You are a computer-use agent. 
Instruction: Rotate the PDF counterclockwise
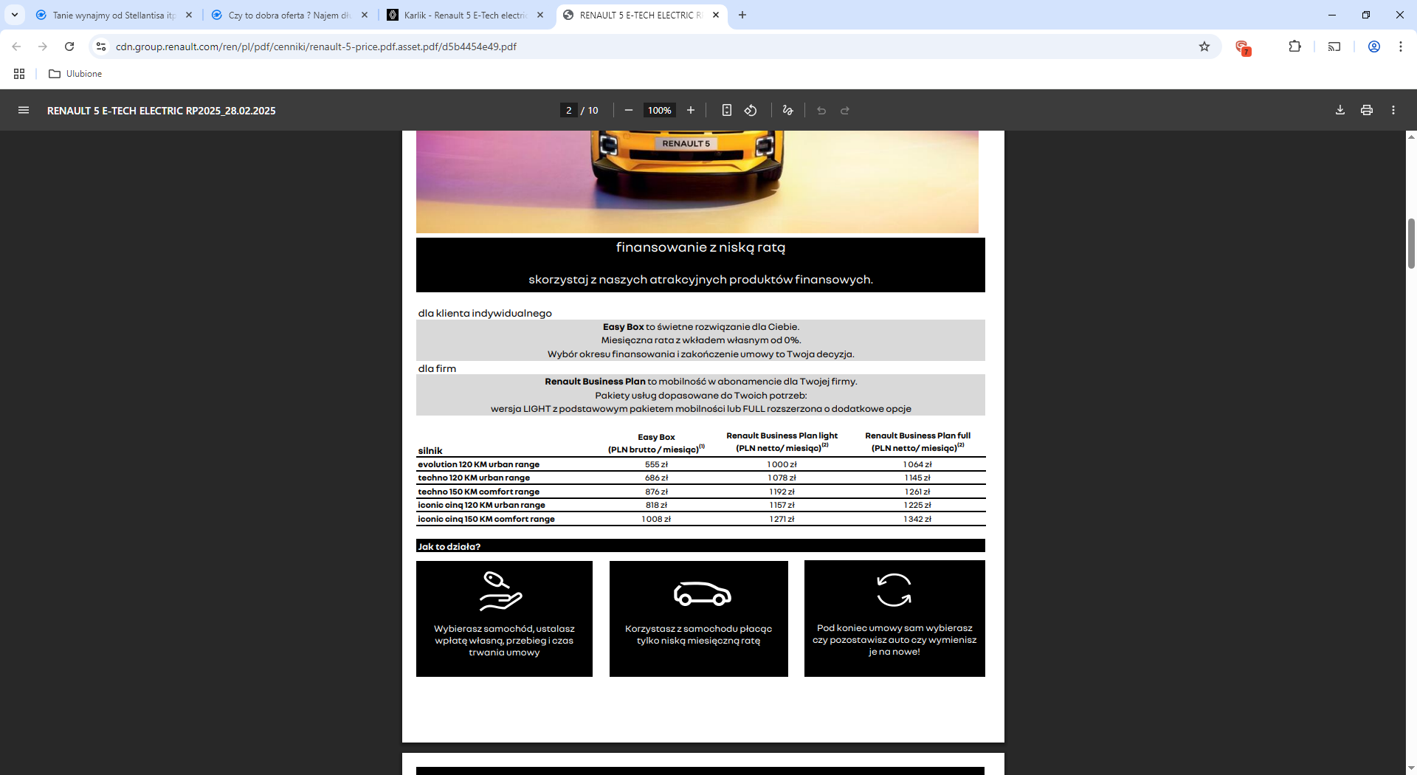(x=751, y=110)
